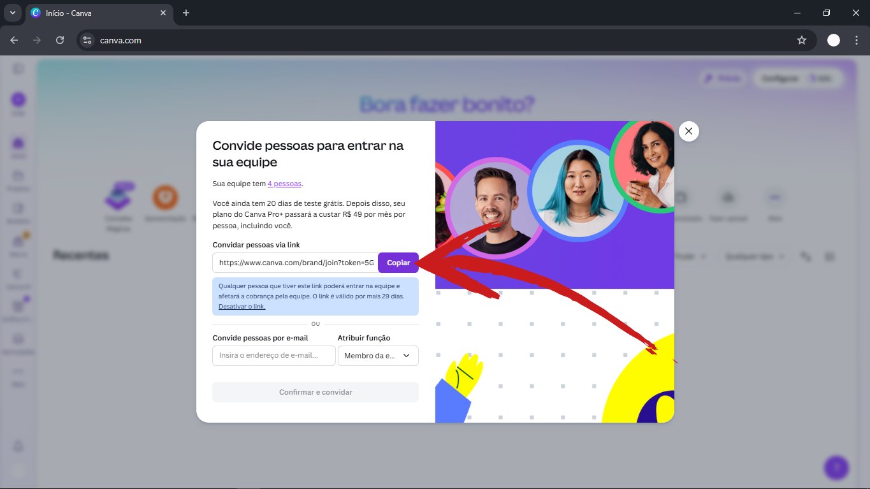Click the 'Atribuir função' label

click(x=364, y=338)
